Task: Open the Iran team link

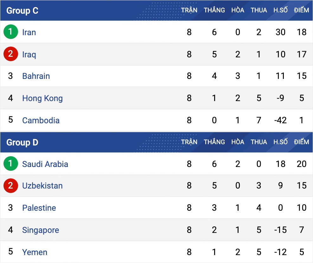Action: click(x=29, y=32)
